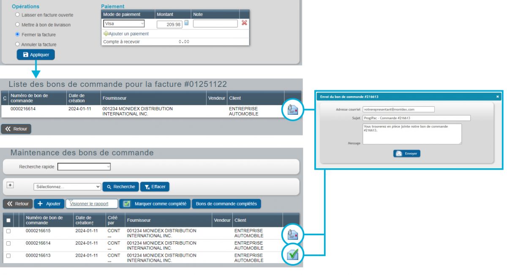Image resolution: width=507 pixels, height=275 pixels.
Task: Open the 'Visionner le rapport' link
Action: (89, 204)
